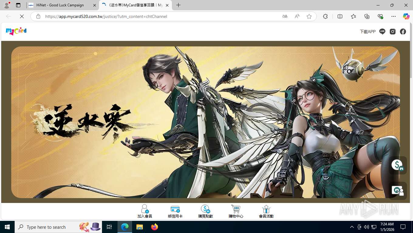This screenshot has height=233, width=413.
Task: Open the Facebook icon in header
Action: pos(403,32)
